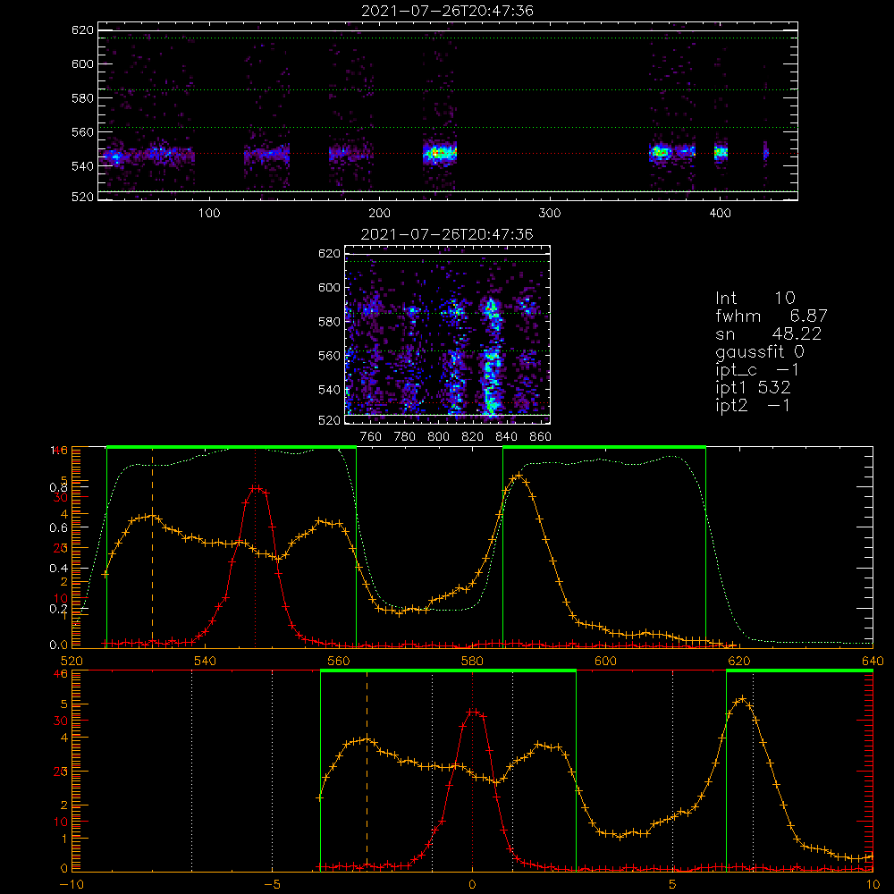This screenshot has height=894, width=894.
Task: Click the middle image title 2021-07-26T20:47:36
Action: 447,234
